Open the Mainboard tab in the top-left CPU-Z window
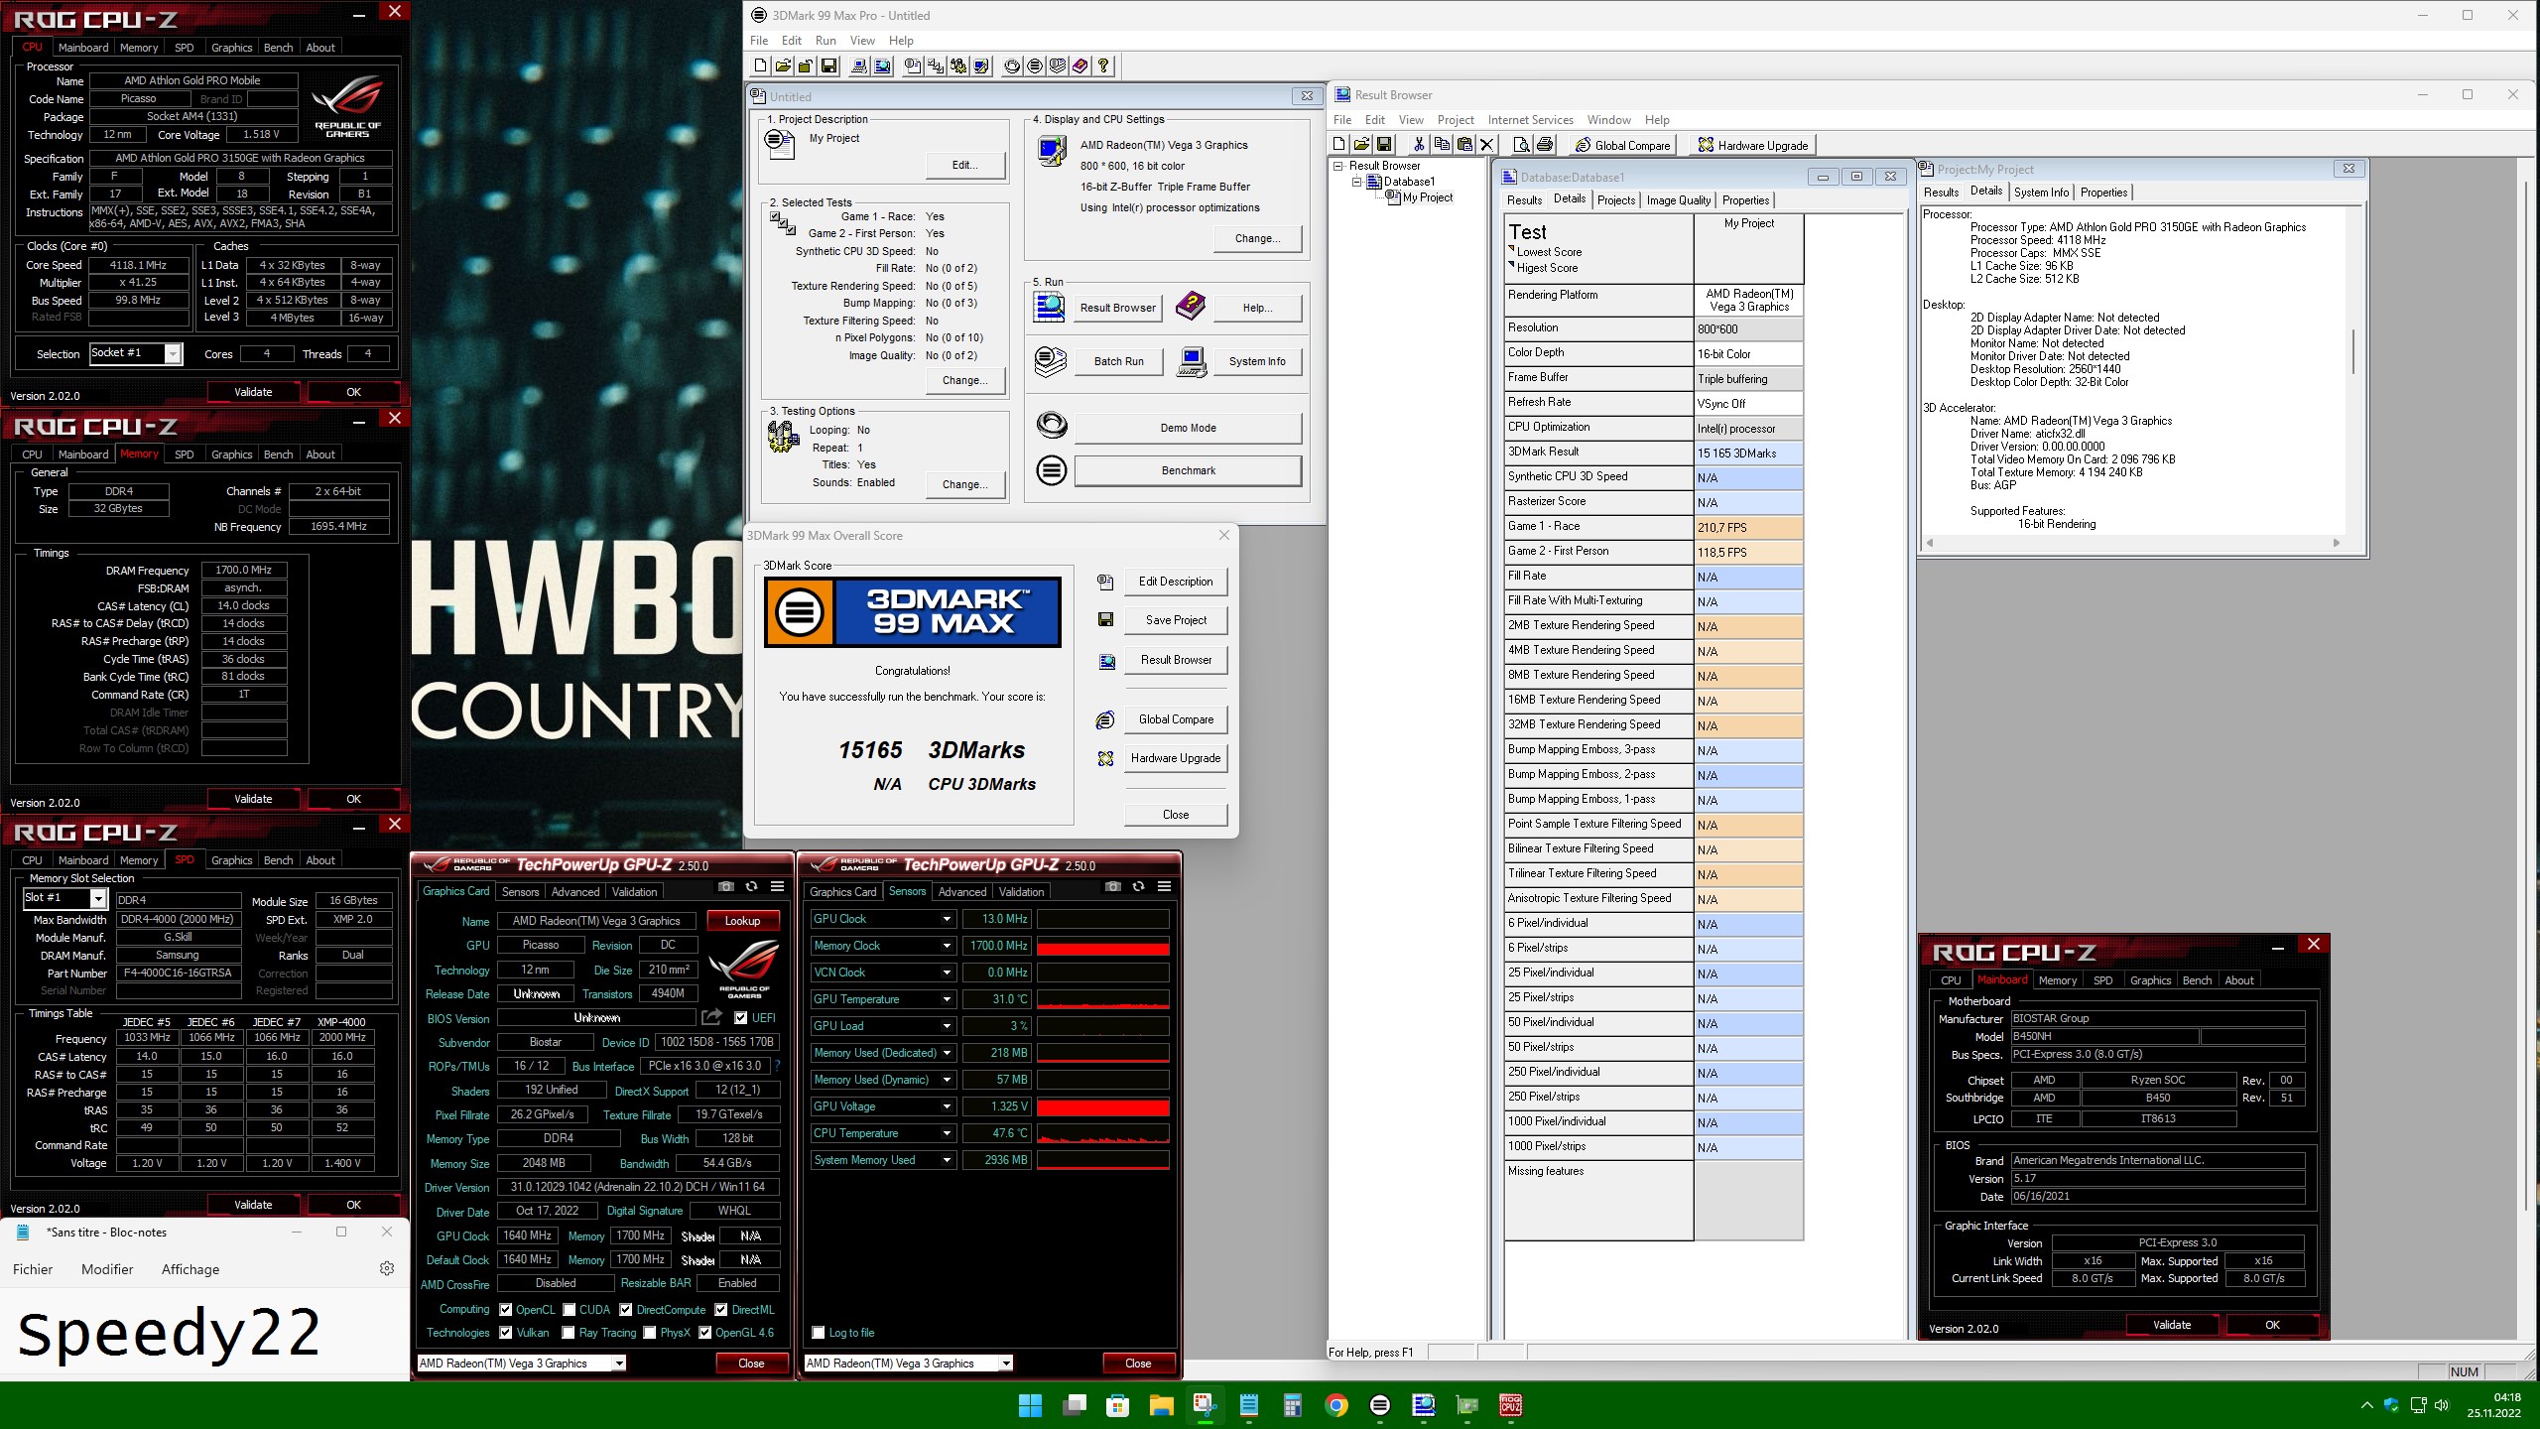The image size is (2540, 1429). click(x=83, y=48)
